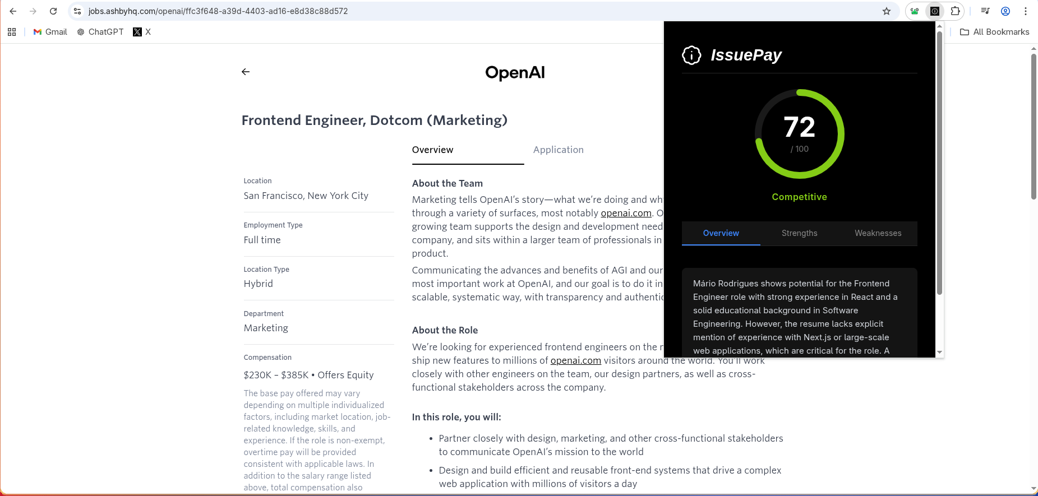Go back with the browser back arrow
Viewport: 1038px width, 496px height.
tap(13, 11)
